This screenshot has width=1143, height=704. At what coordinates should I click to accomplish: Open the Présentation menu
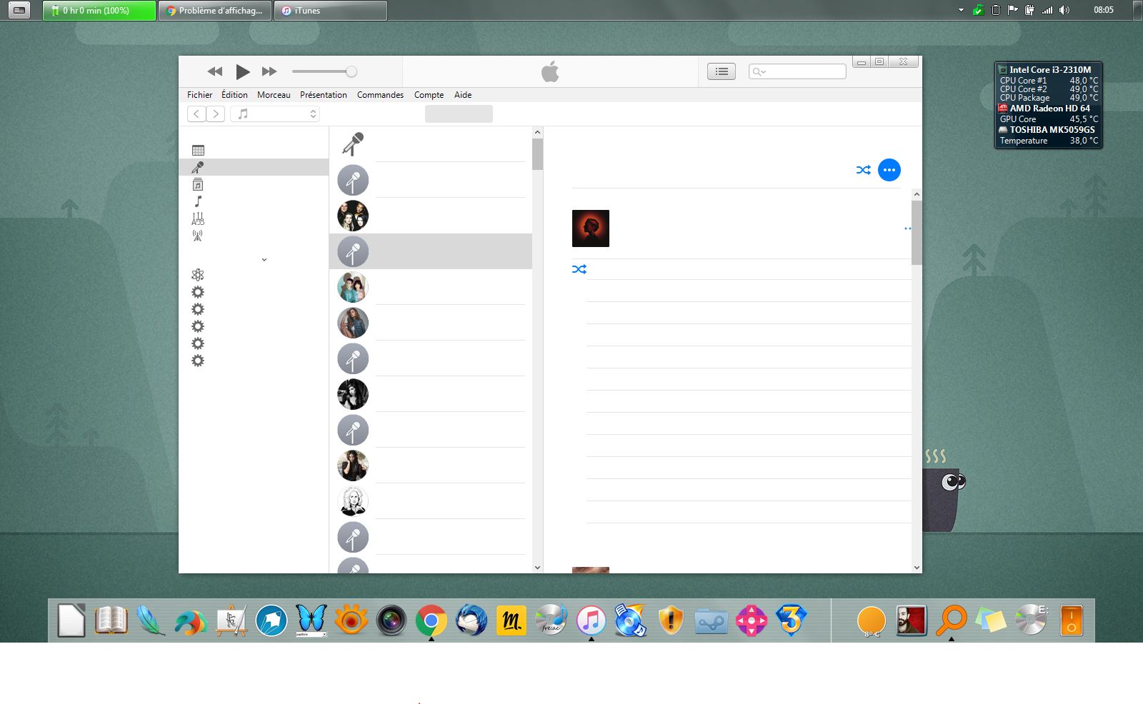click(324, 95)
